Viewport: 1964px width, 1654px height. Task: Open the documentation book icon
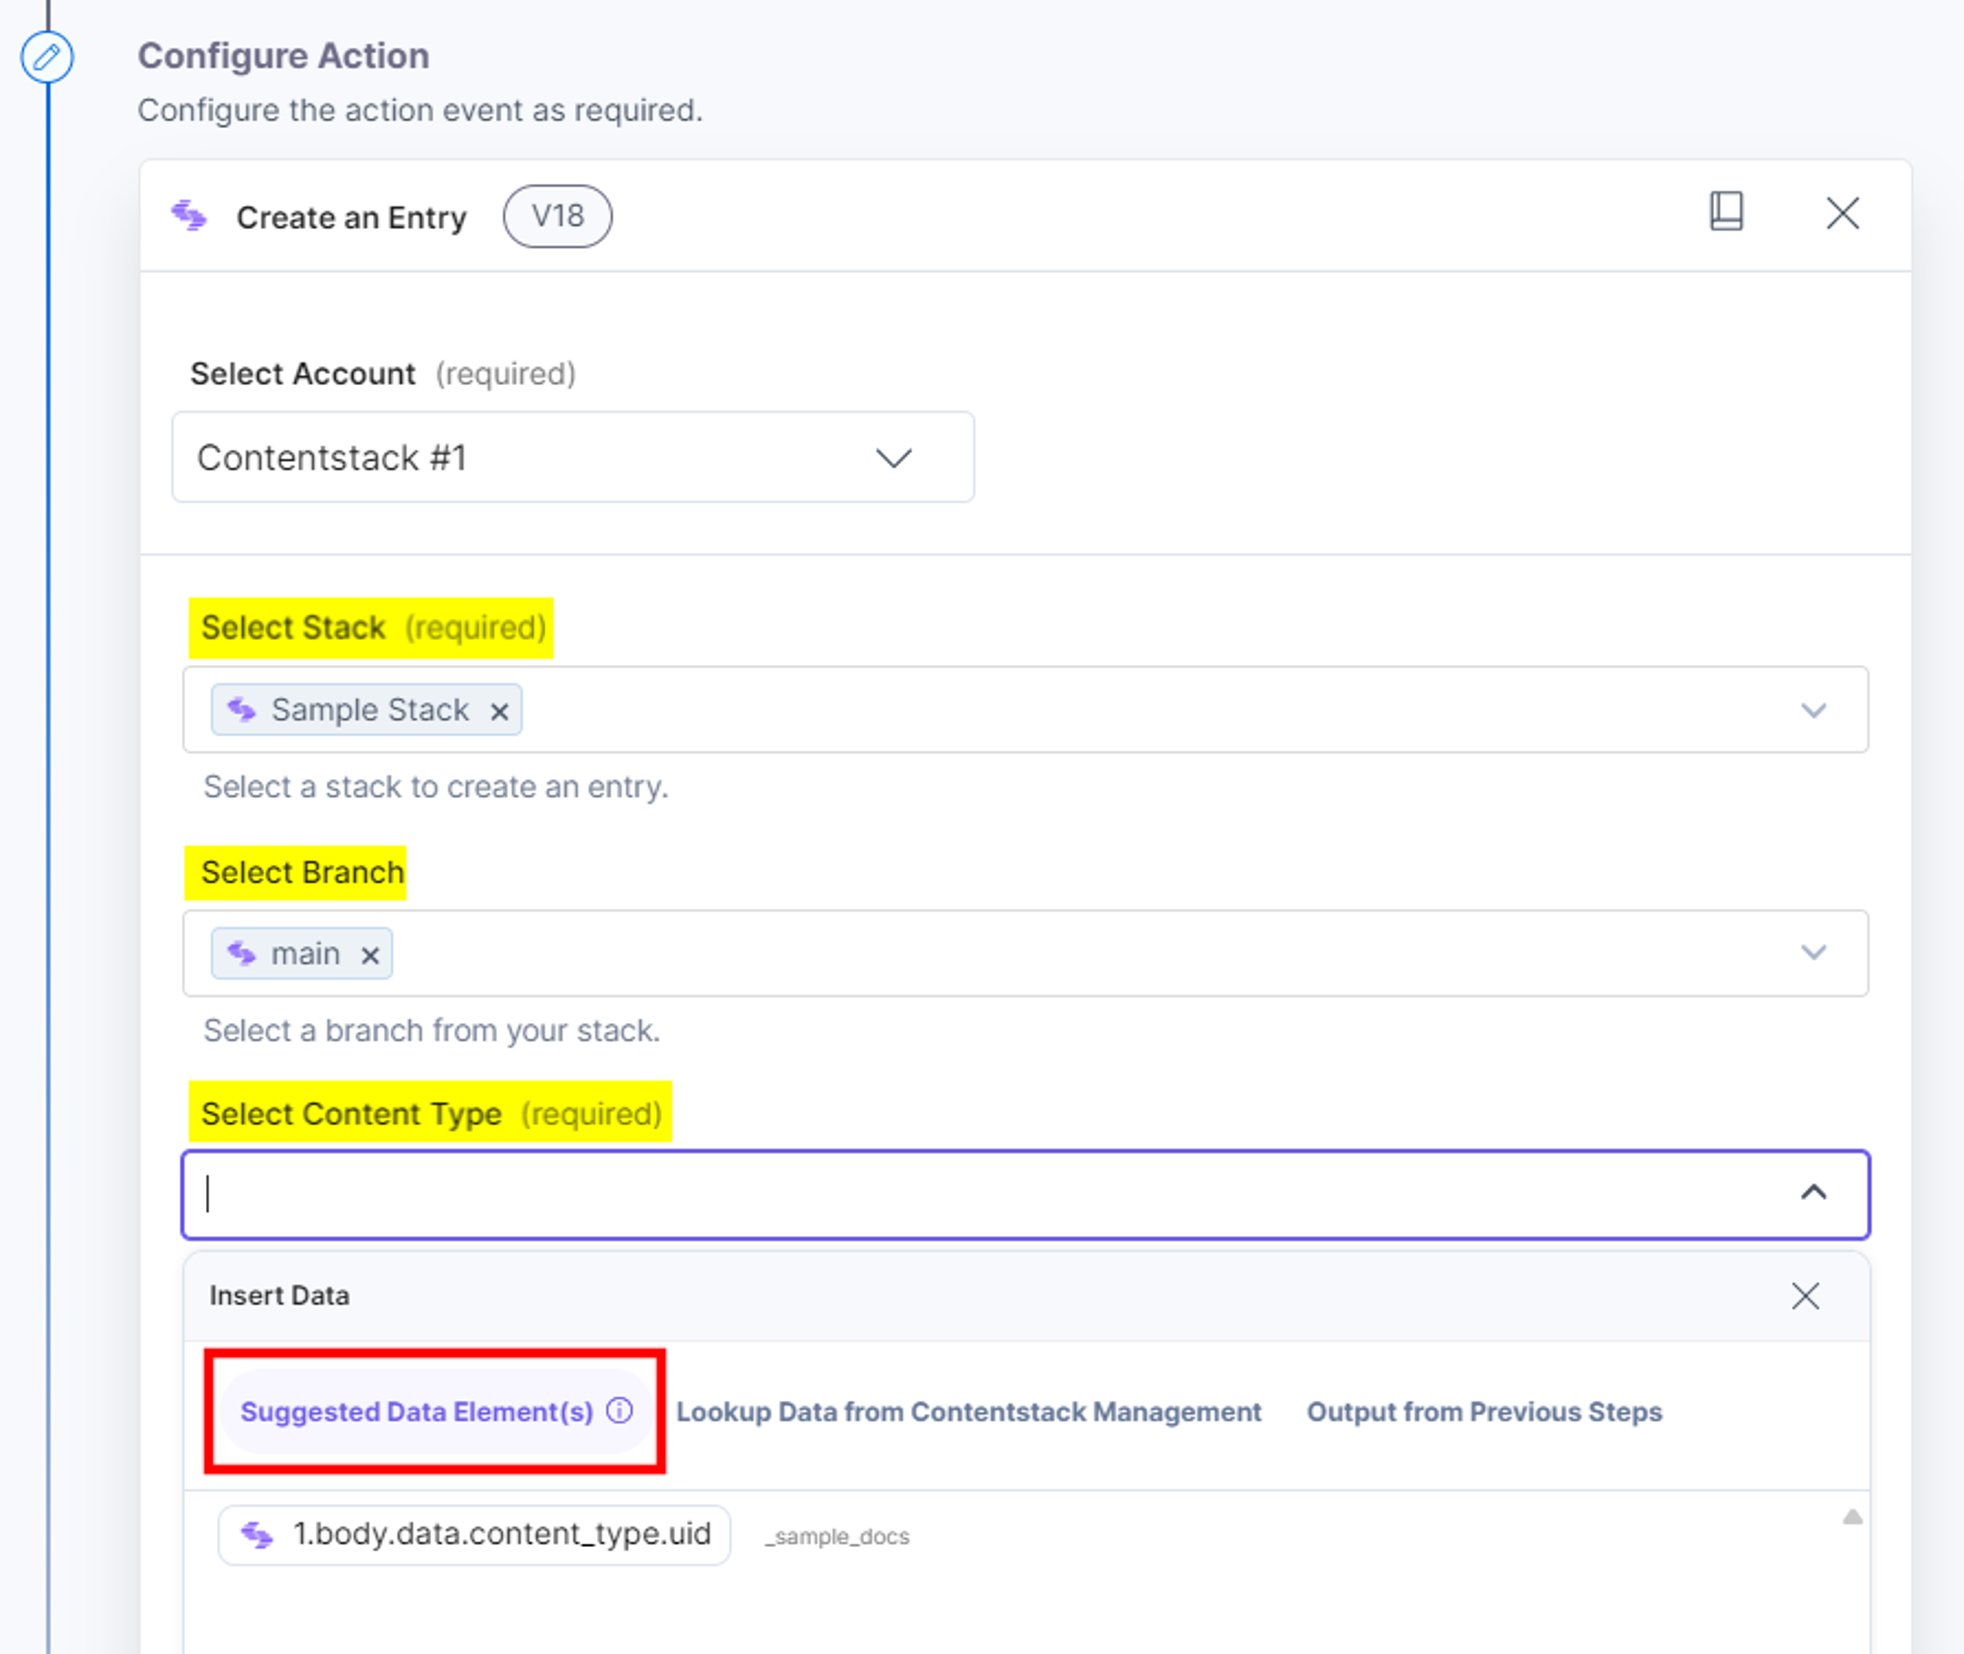pyautogui.click(x=1726, y=212)
